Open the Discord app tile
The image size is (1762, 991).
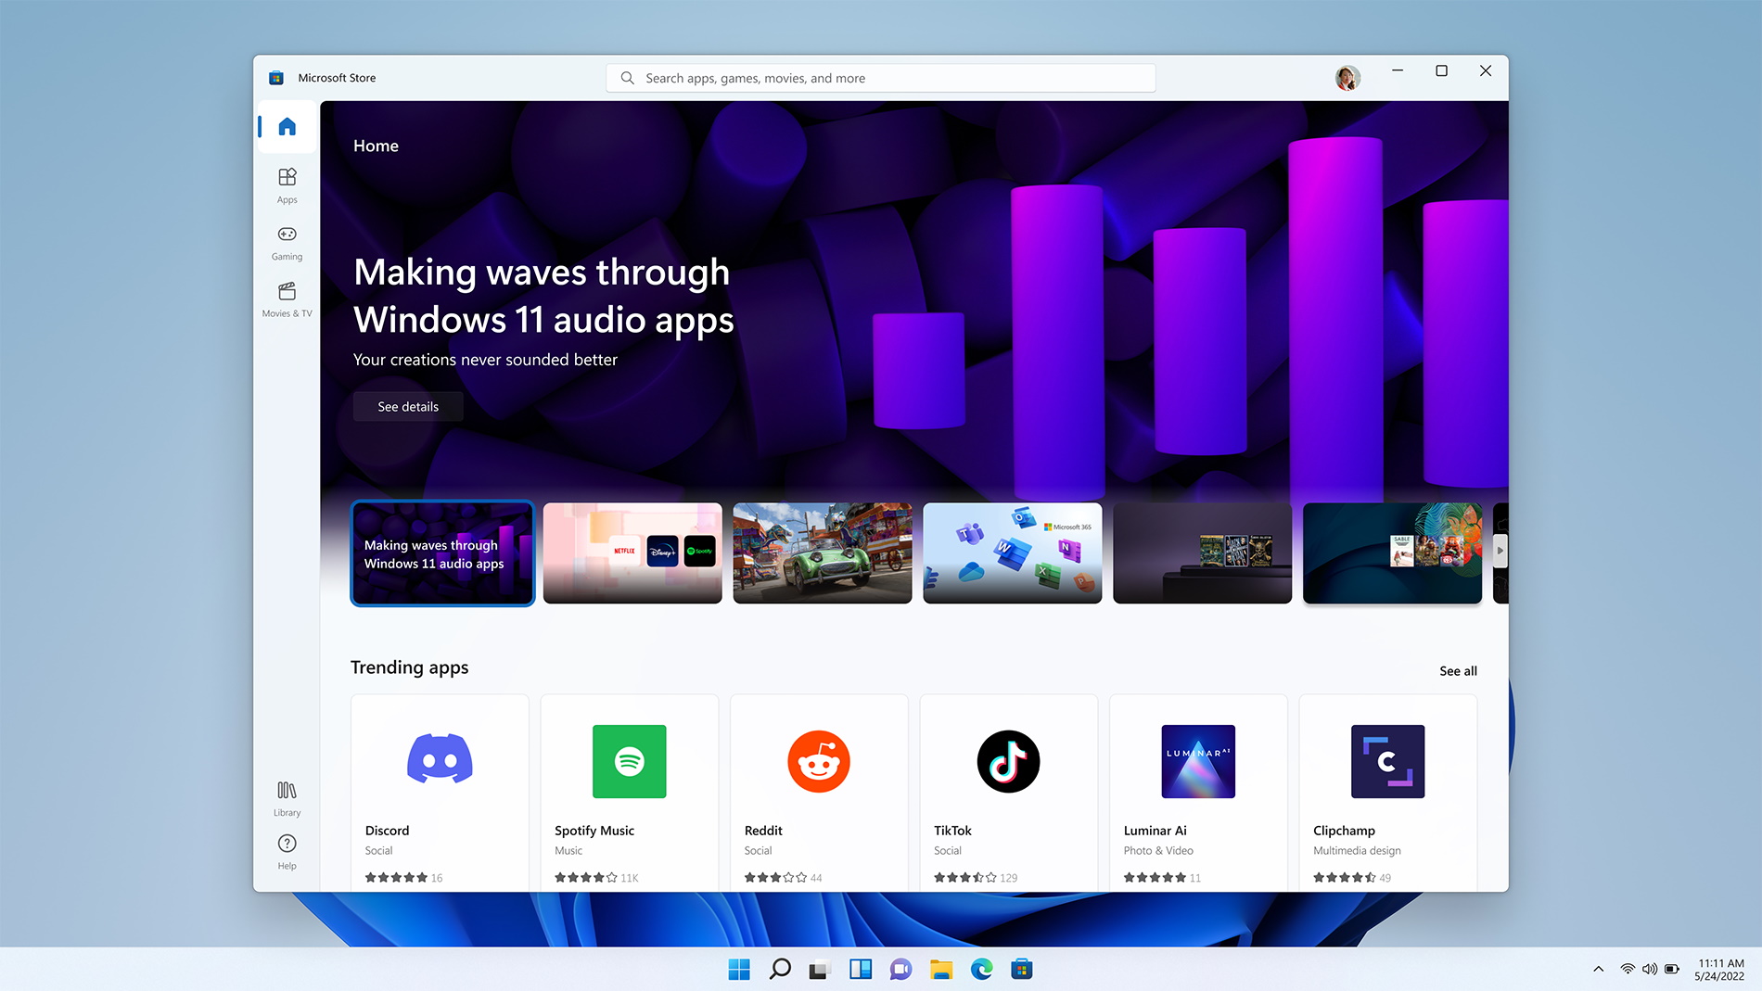(x=440, y=793)
